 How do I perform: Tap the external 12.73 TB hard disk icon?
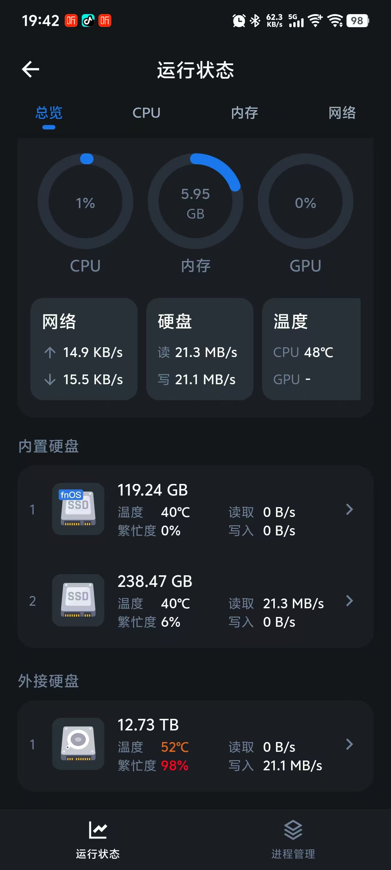pos(78,744)
